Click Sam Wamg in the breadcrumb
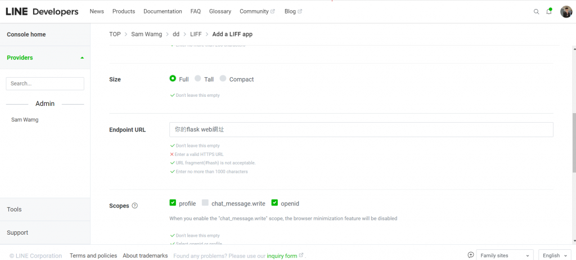 (x=147, y=34)
